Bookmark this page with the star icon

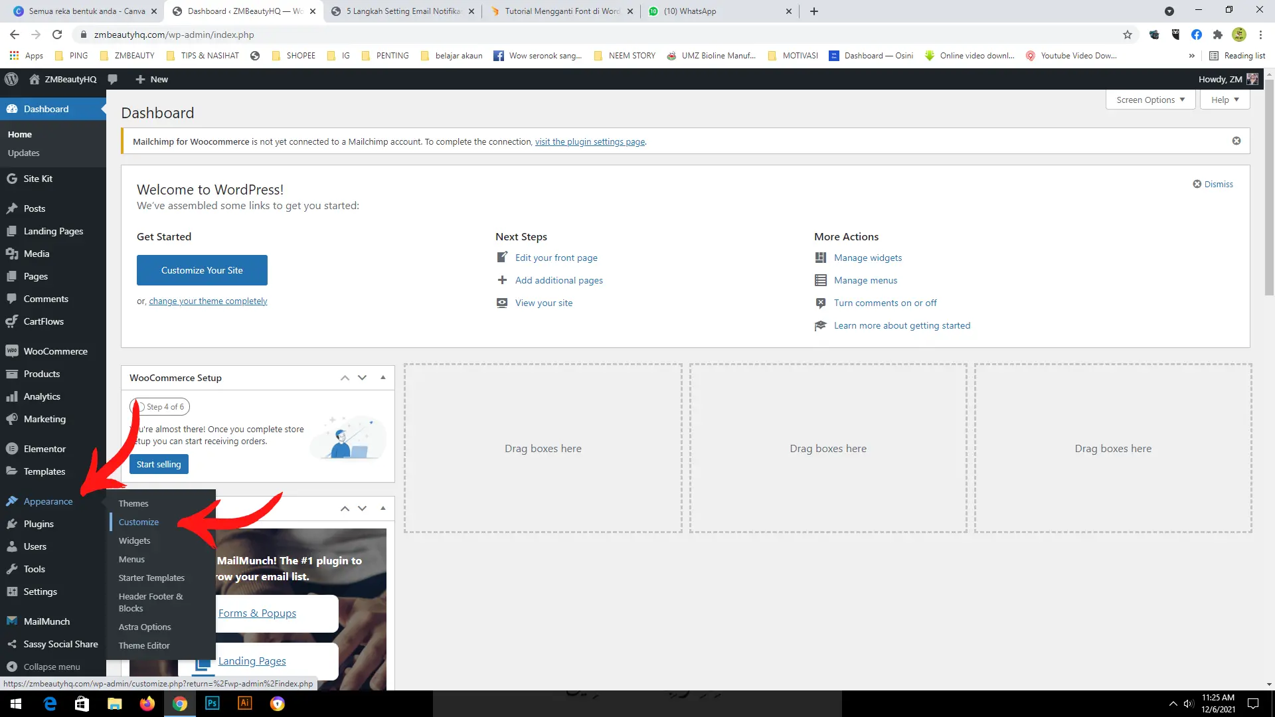[1128, 35]
